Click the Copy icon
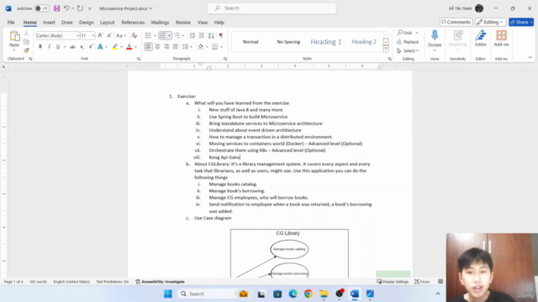Viewport: 538px width, 302px height. coord(26,42)
